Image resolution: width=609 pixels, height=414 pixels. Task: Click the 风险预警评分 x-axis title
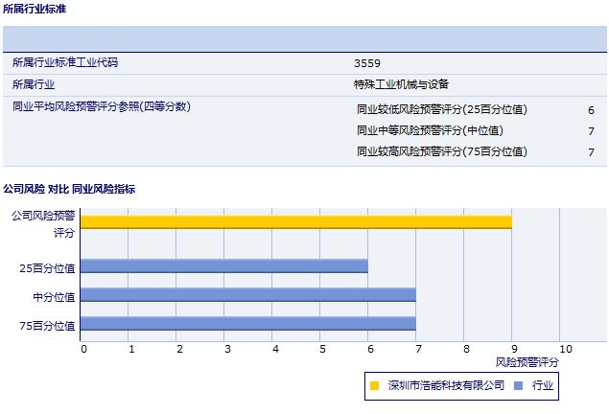point(527,362)
